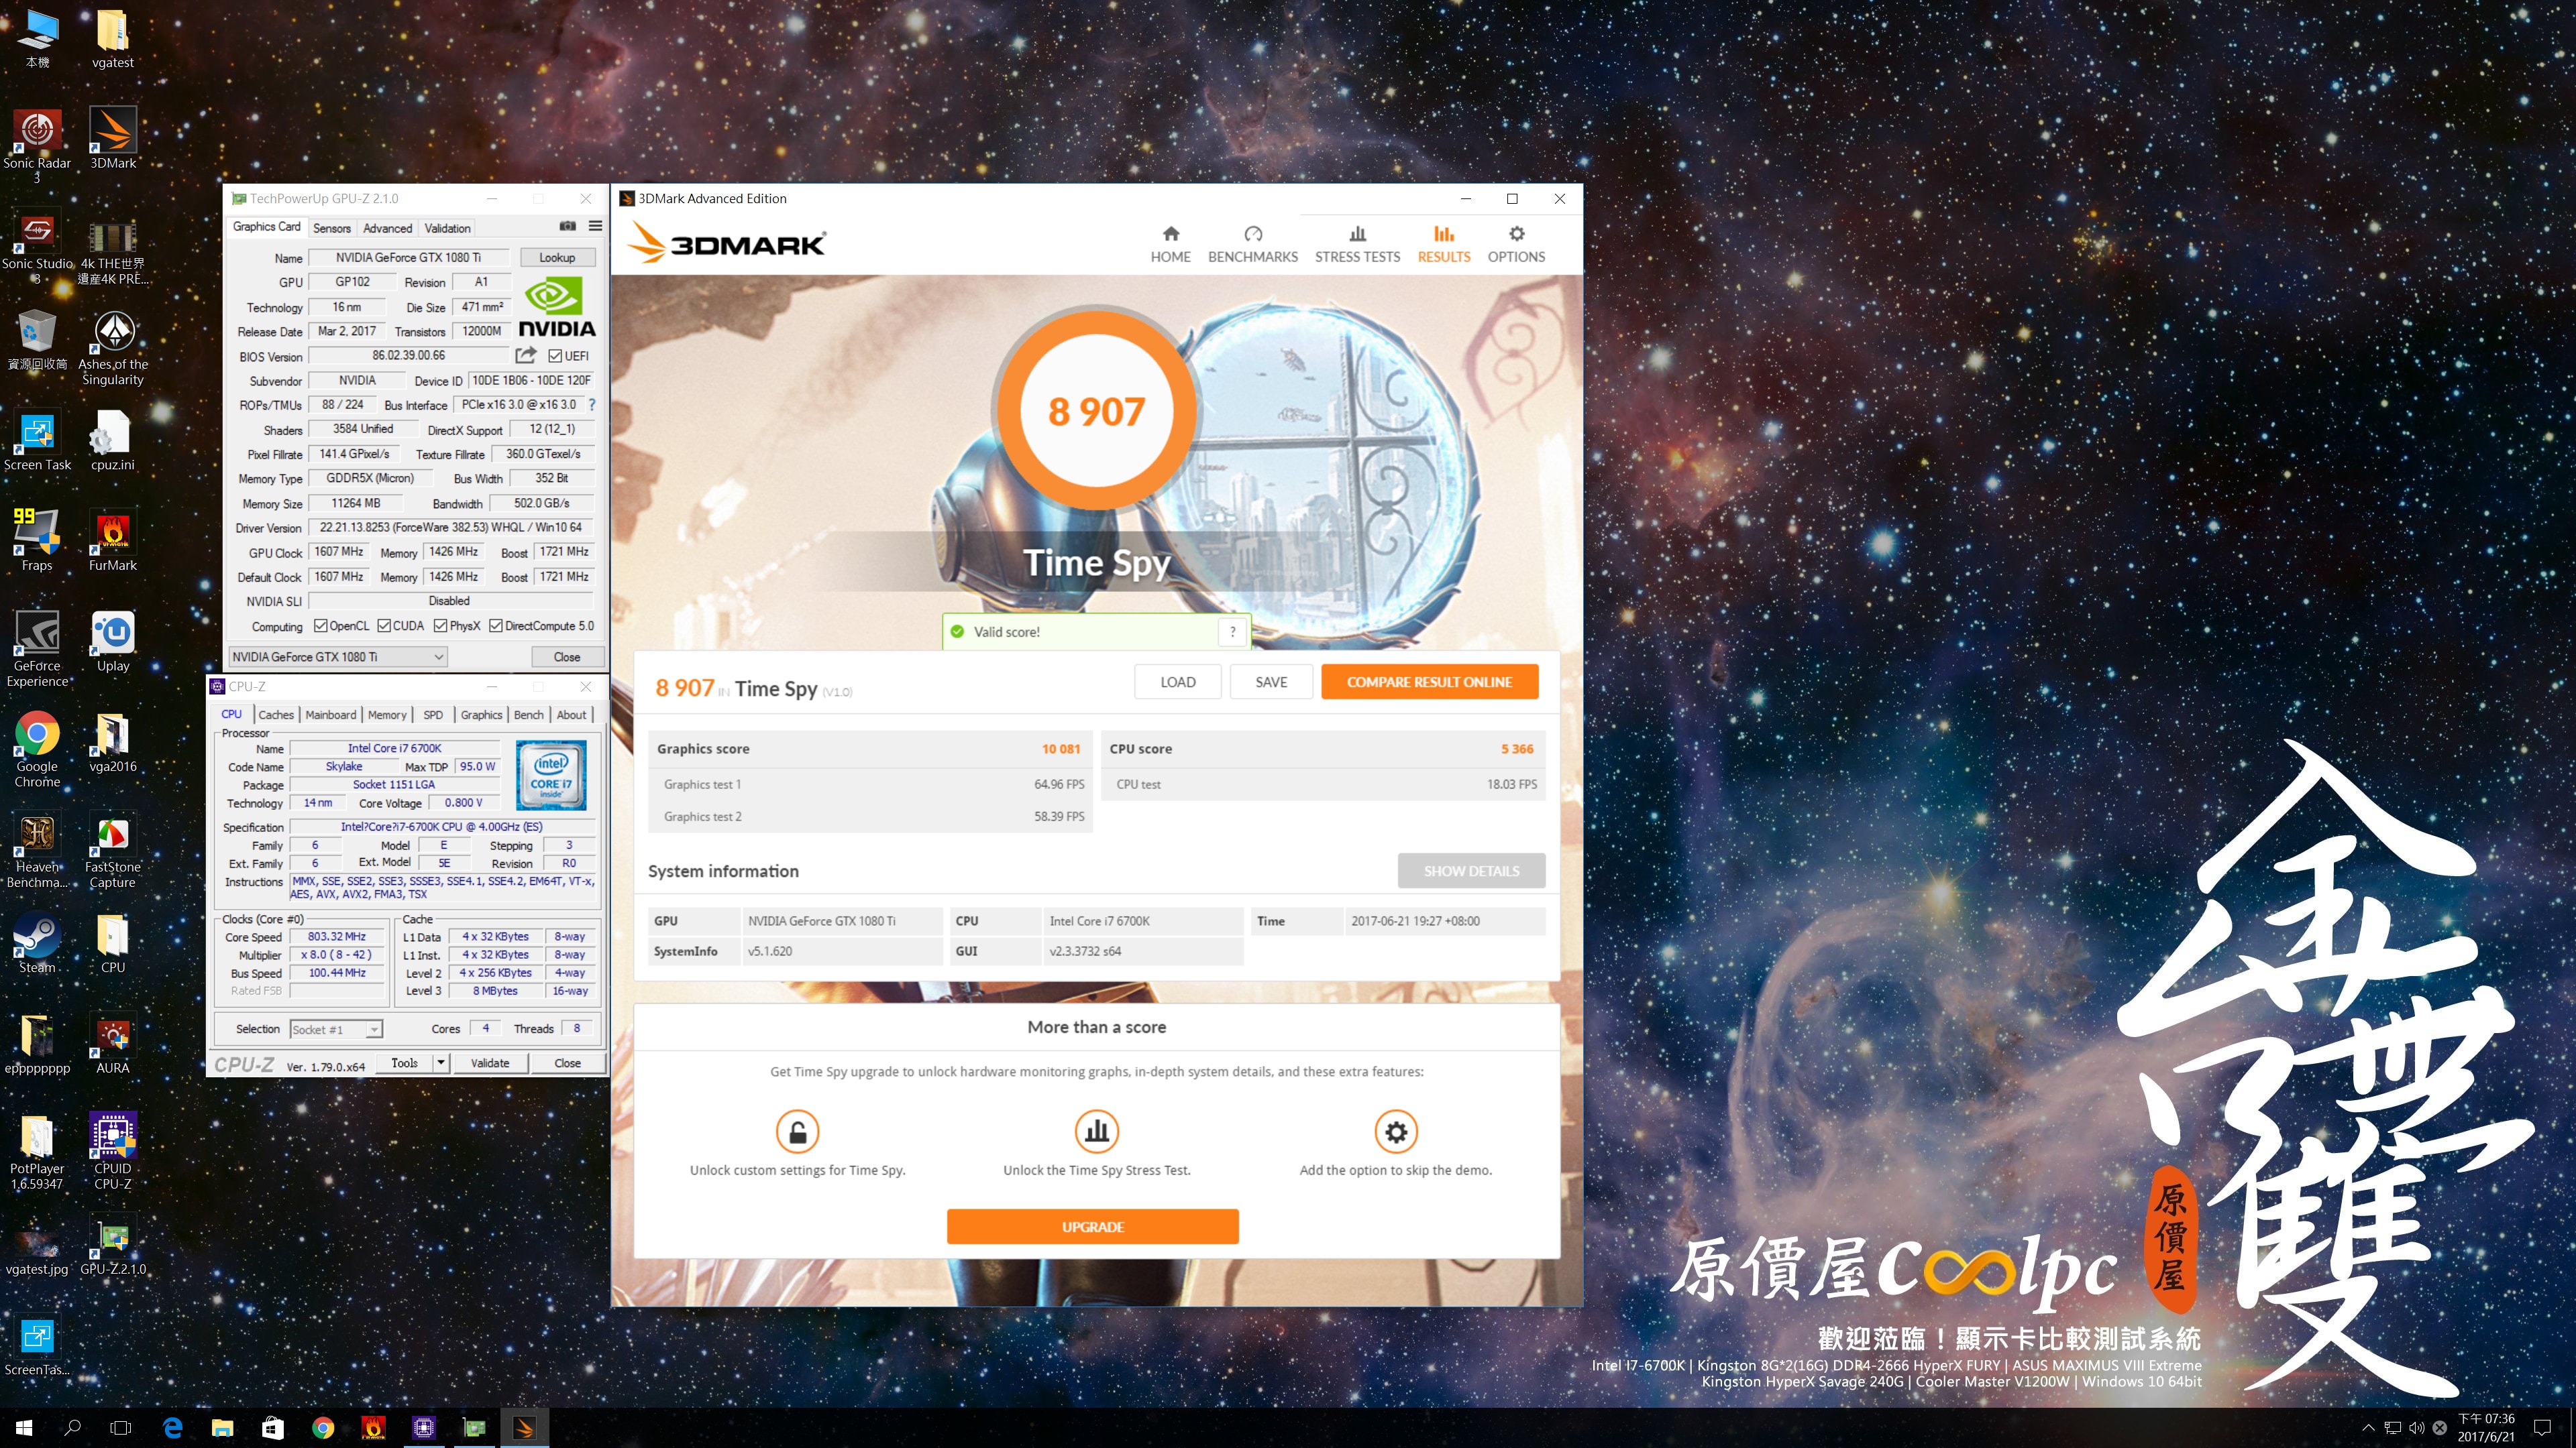Toggle the OpenCL checkbox in GPU-Z

[x=320, y=625]
